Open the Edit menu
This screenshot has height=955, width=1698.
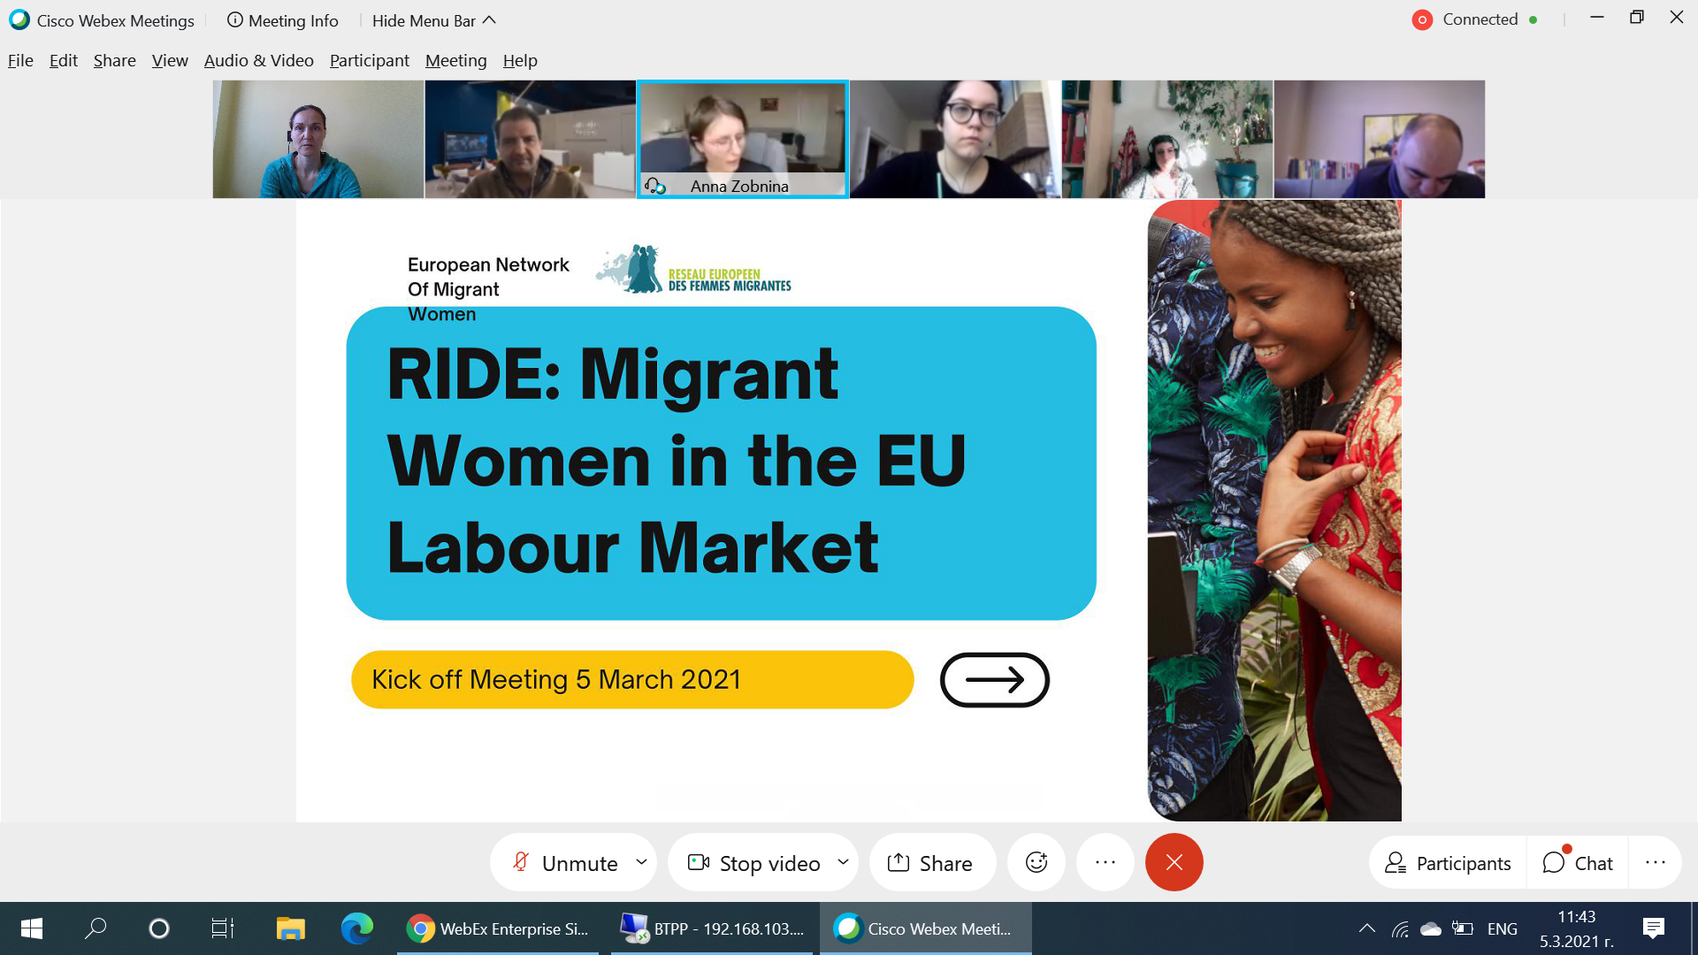63,60
